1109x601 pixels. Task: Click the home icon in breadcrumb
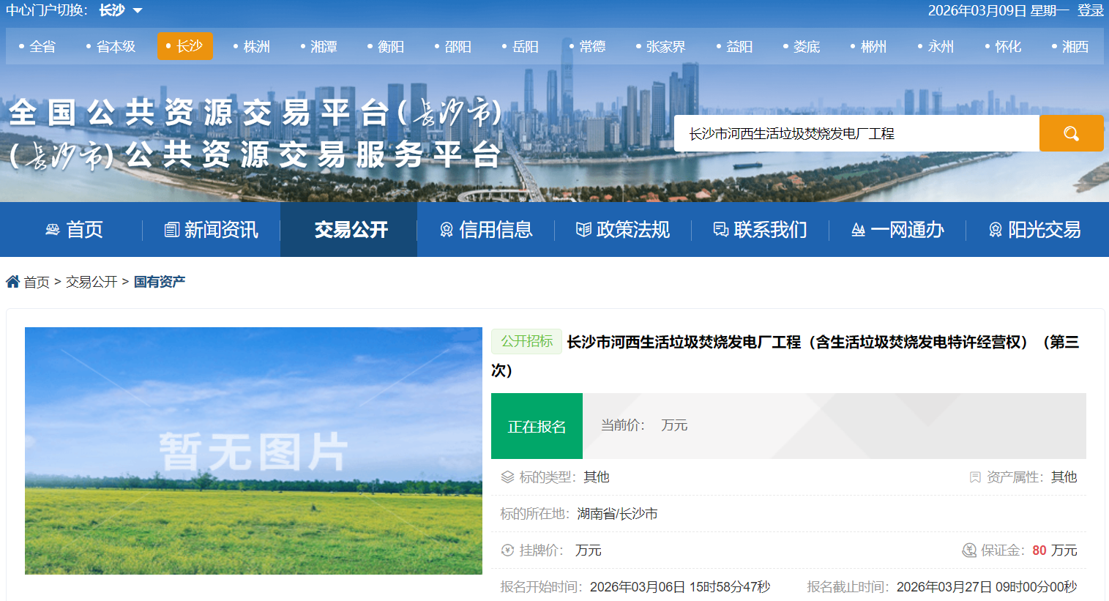coord(12,282)
